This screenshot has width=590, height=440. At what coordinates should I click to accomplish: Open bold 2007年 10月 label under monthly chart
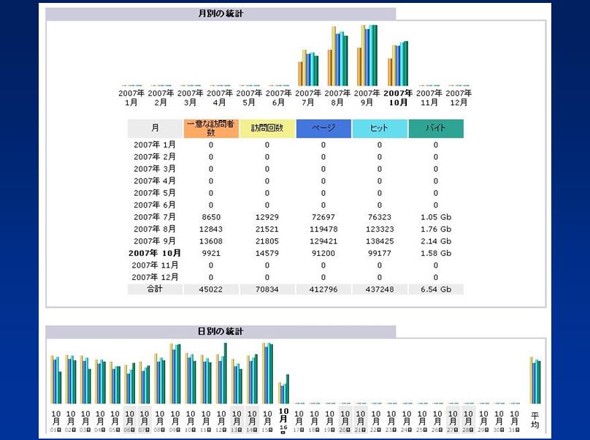399,98
